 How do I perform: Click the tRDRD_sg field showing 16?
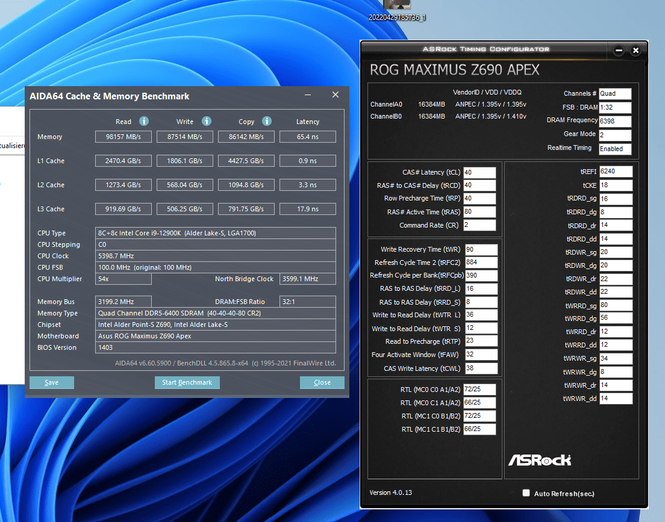616,199
